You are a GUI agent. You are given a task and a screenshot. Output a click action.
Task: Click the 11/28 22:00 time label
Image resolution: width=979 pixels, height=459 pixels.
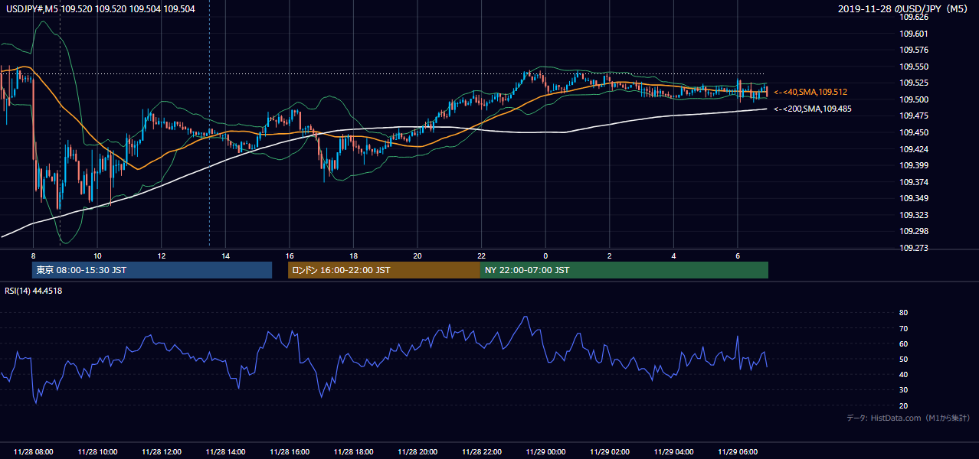(x=482, y=452)
